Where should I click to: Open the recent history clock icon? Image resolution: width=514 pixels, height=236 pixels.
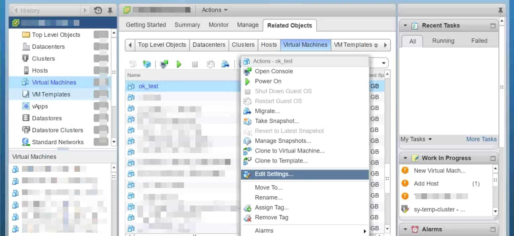click(98, 11)
